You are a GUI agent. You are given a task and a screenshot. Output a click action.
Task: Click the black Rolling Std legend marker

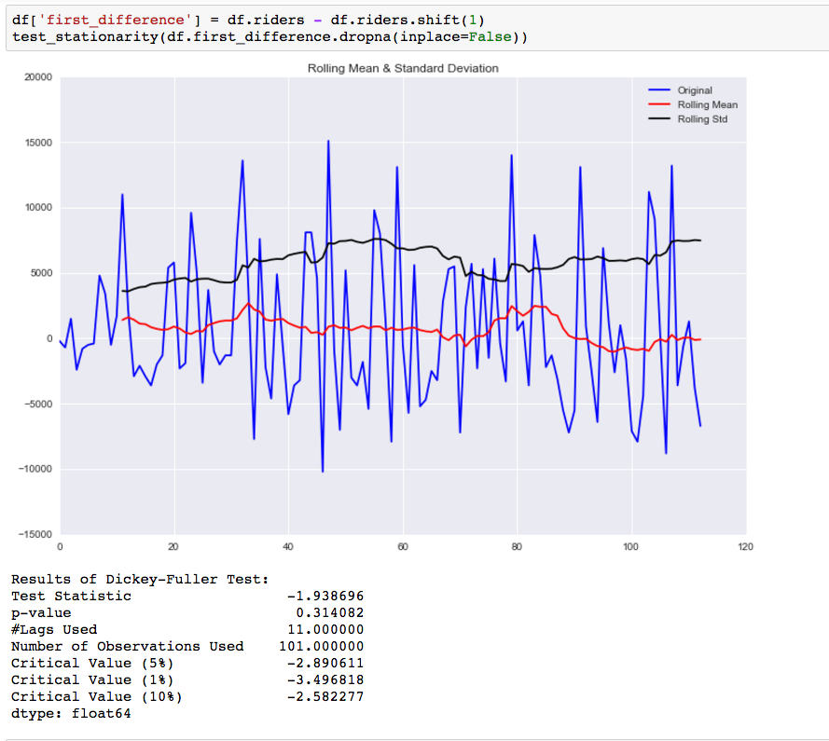[x=658, y=119]
